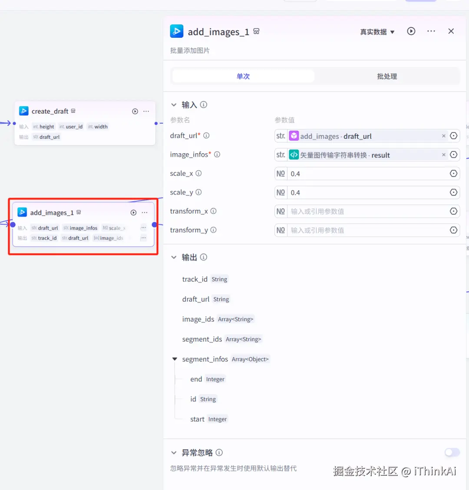Remove the 矢量图传输字符串转换 result reference
This screenshot has width=469, height=490.
pyautogui.click(x=443, y=155)
